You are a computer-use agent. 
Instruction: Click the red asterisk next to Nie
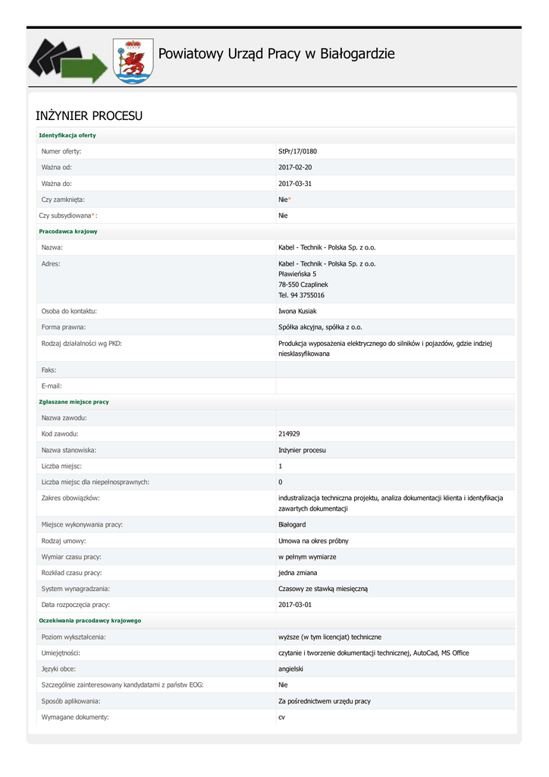click(290, 200)
